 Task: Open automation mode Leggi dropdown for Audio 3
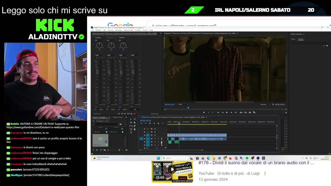coord(123,55)
